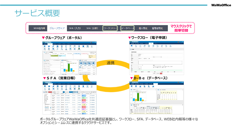
Task: Click the WaWaOffice logo in the header
Action: click(221, 5)
